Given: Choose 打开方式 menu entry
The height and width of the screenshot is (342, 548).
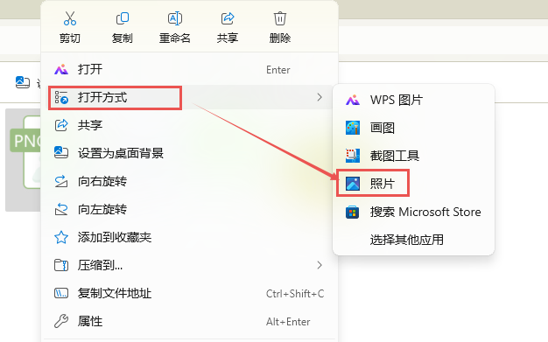Looking at the screenshot, I should tap(189, 97).
